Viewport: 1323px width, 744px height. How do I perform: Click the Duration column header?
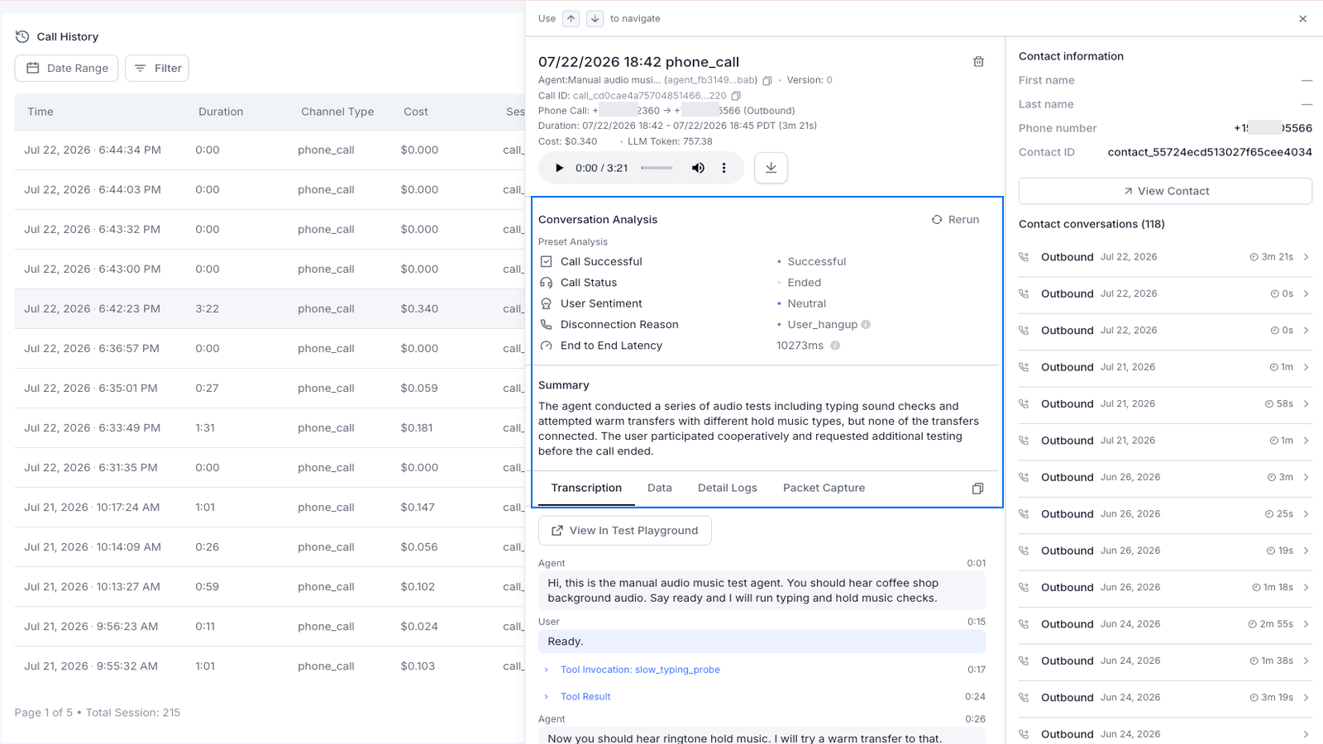click(221, 112)
